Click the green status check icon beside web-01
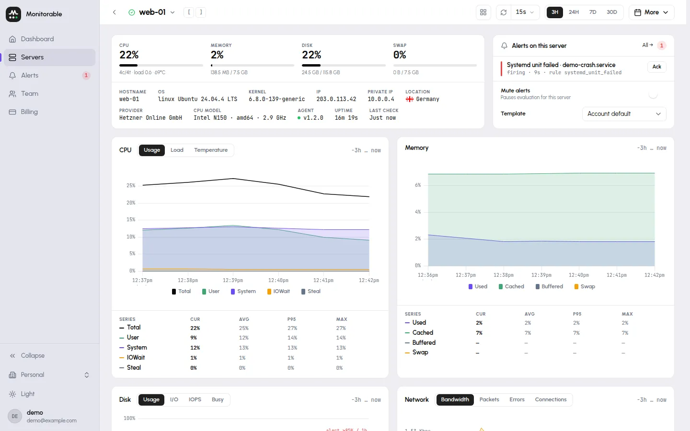Screen dimensions: 690x431 132,12
